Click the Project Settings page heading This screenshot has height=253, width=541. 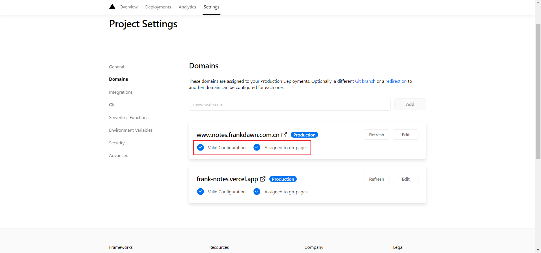point(143,24)
